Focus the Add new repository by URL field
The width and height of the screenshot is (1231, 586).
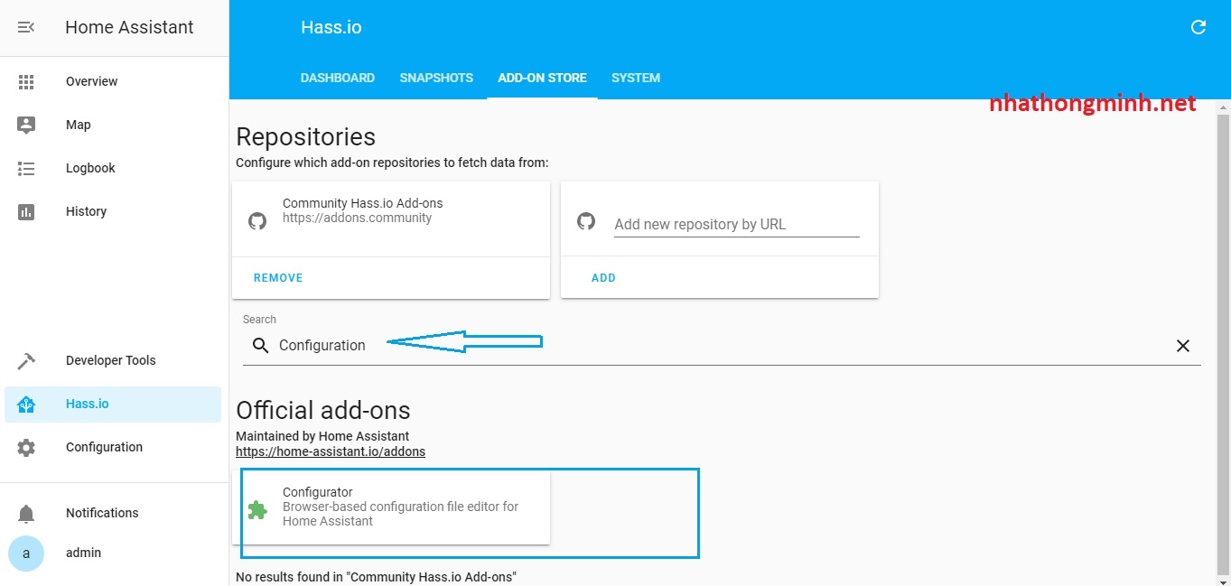pos(737,224)
